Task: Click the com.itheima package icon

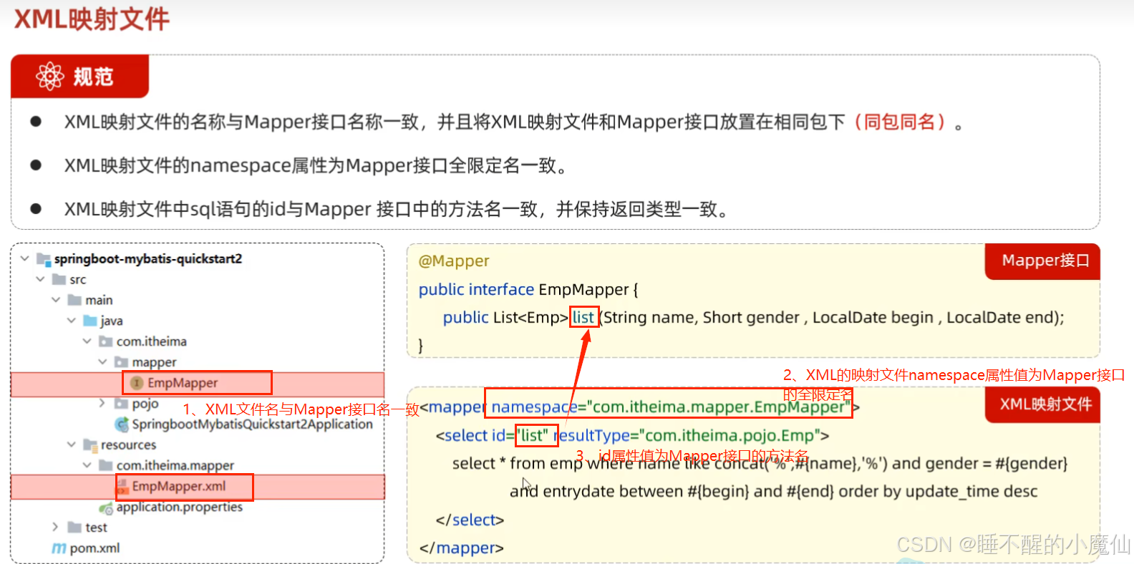Action: pyautogui.click(x=106, y=341)
